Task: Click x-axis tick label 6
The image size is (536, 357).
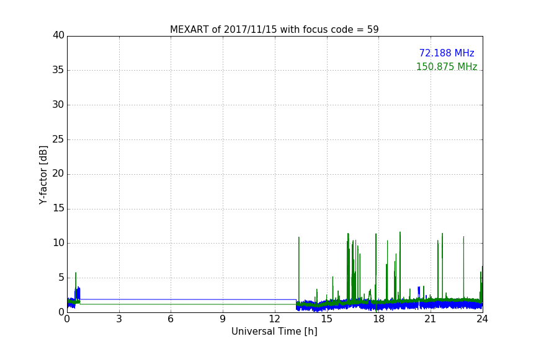Action: [x=171, y=319]
